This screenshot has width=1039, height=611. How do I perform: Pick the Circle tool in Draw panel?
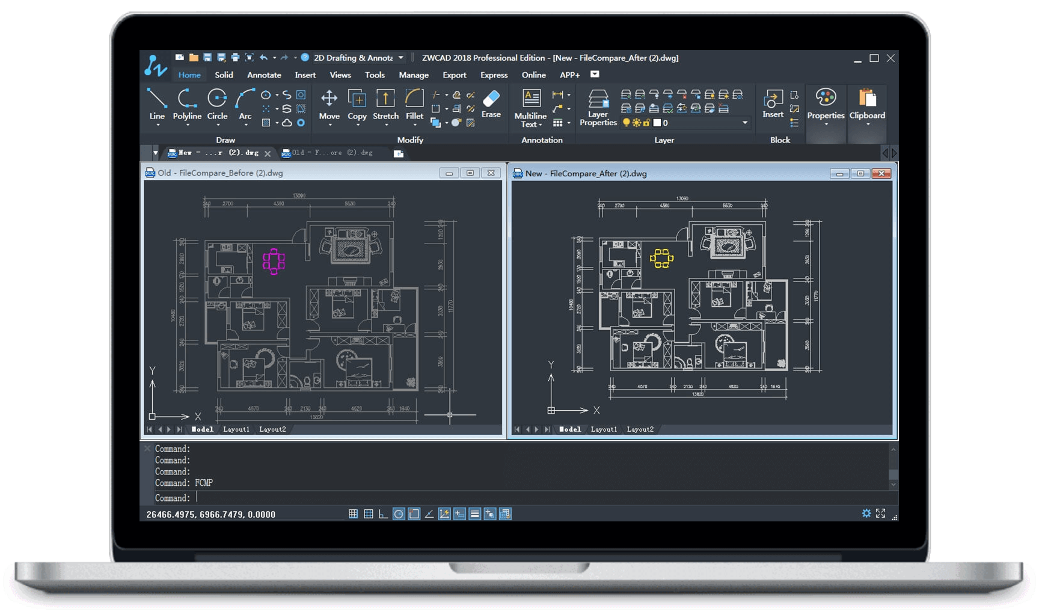click(x=217, y=103)
